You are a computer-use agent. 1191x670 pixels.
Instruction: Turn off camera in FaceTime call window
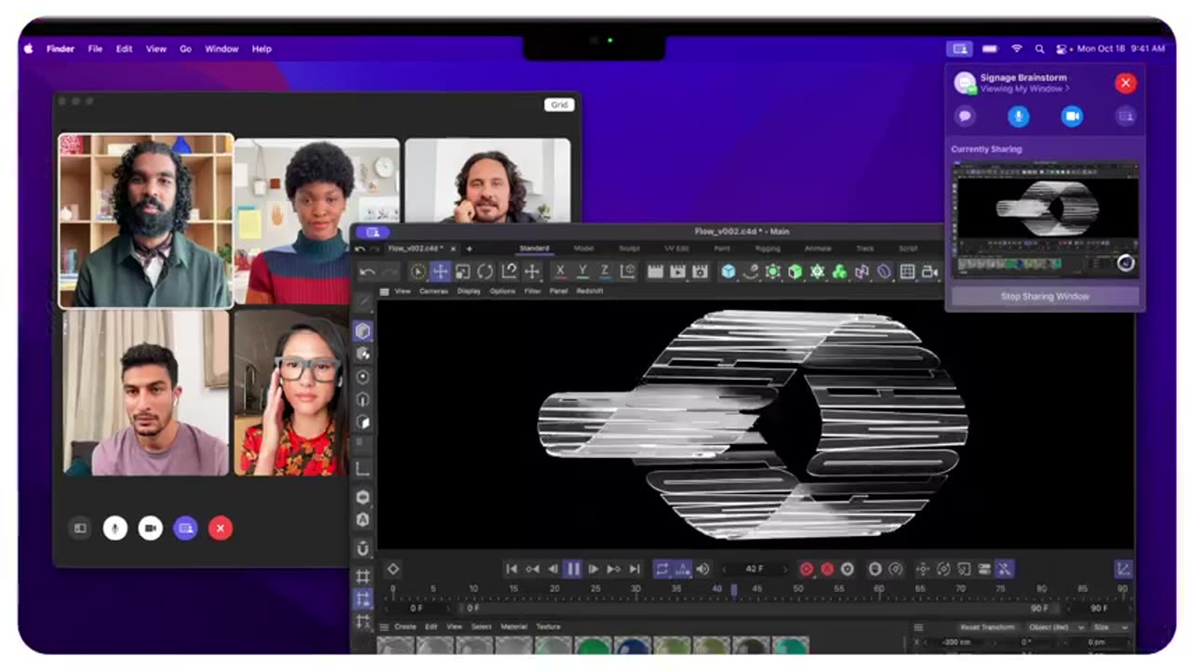(x=151, y=528)
